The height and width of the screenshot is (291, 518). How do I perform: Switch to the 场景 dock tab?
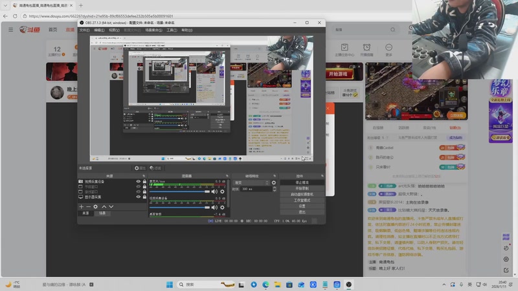point(102,213)
